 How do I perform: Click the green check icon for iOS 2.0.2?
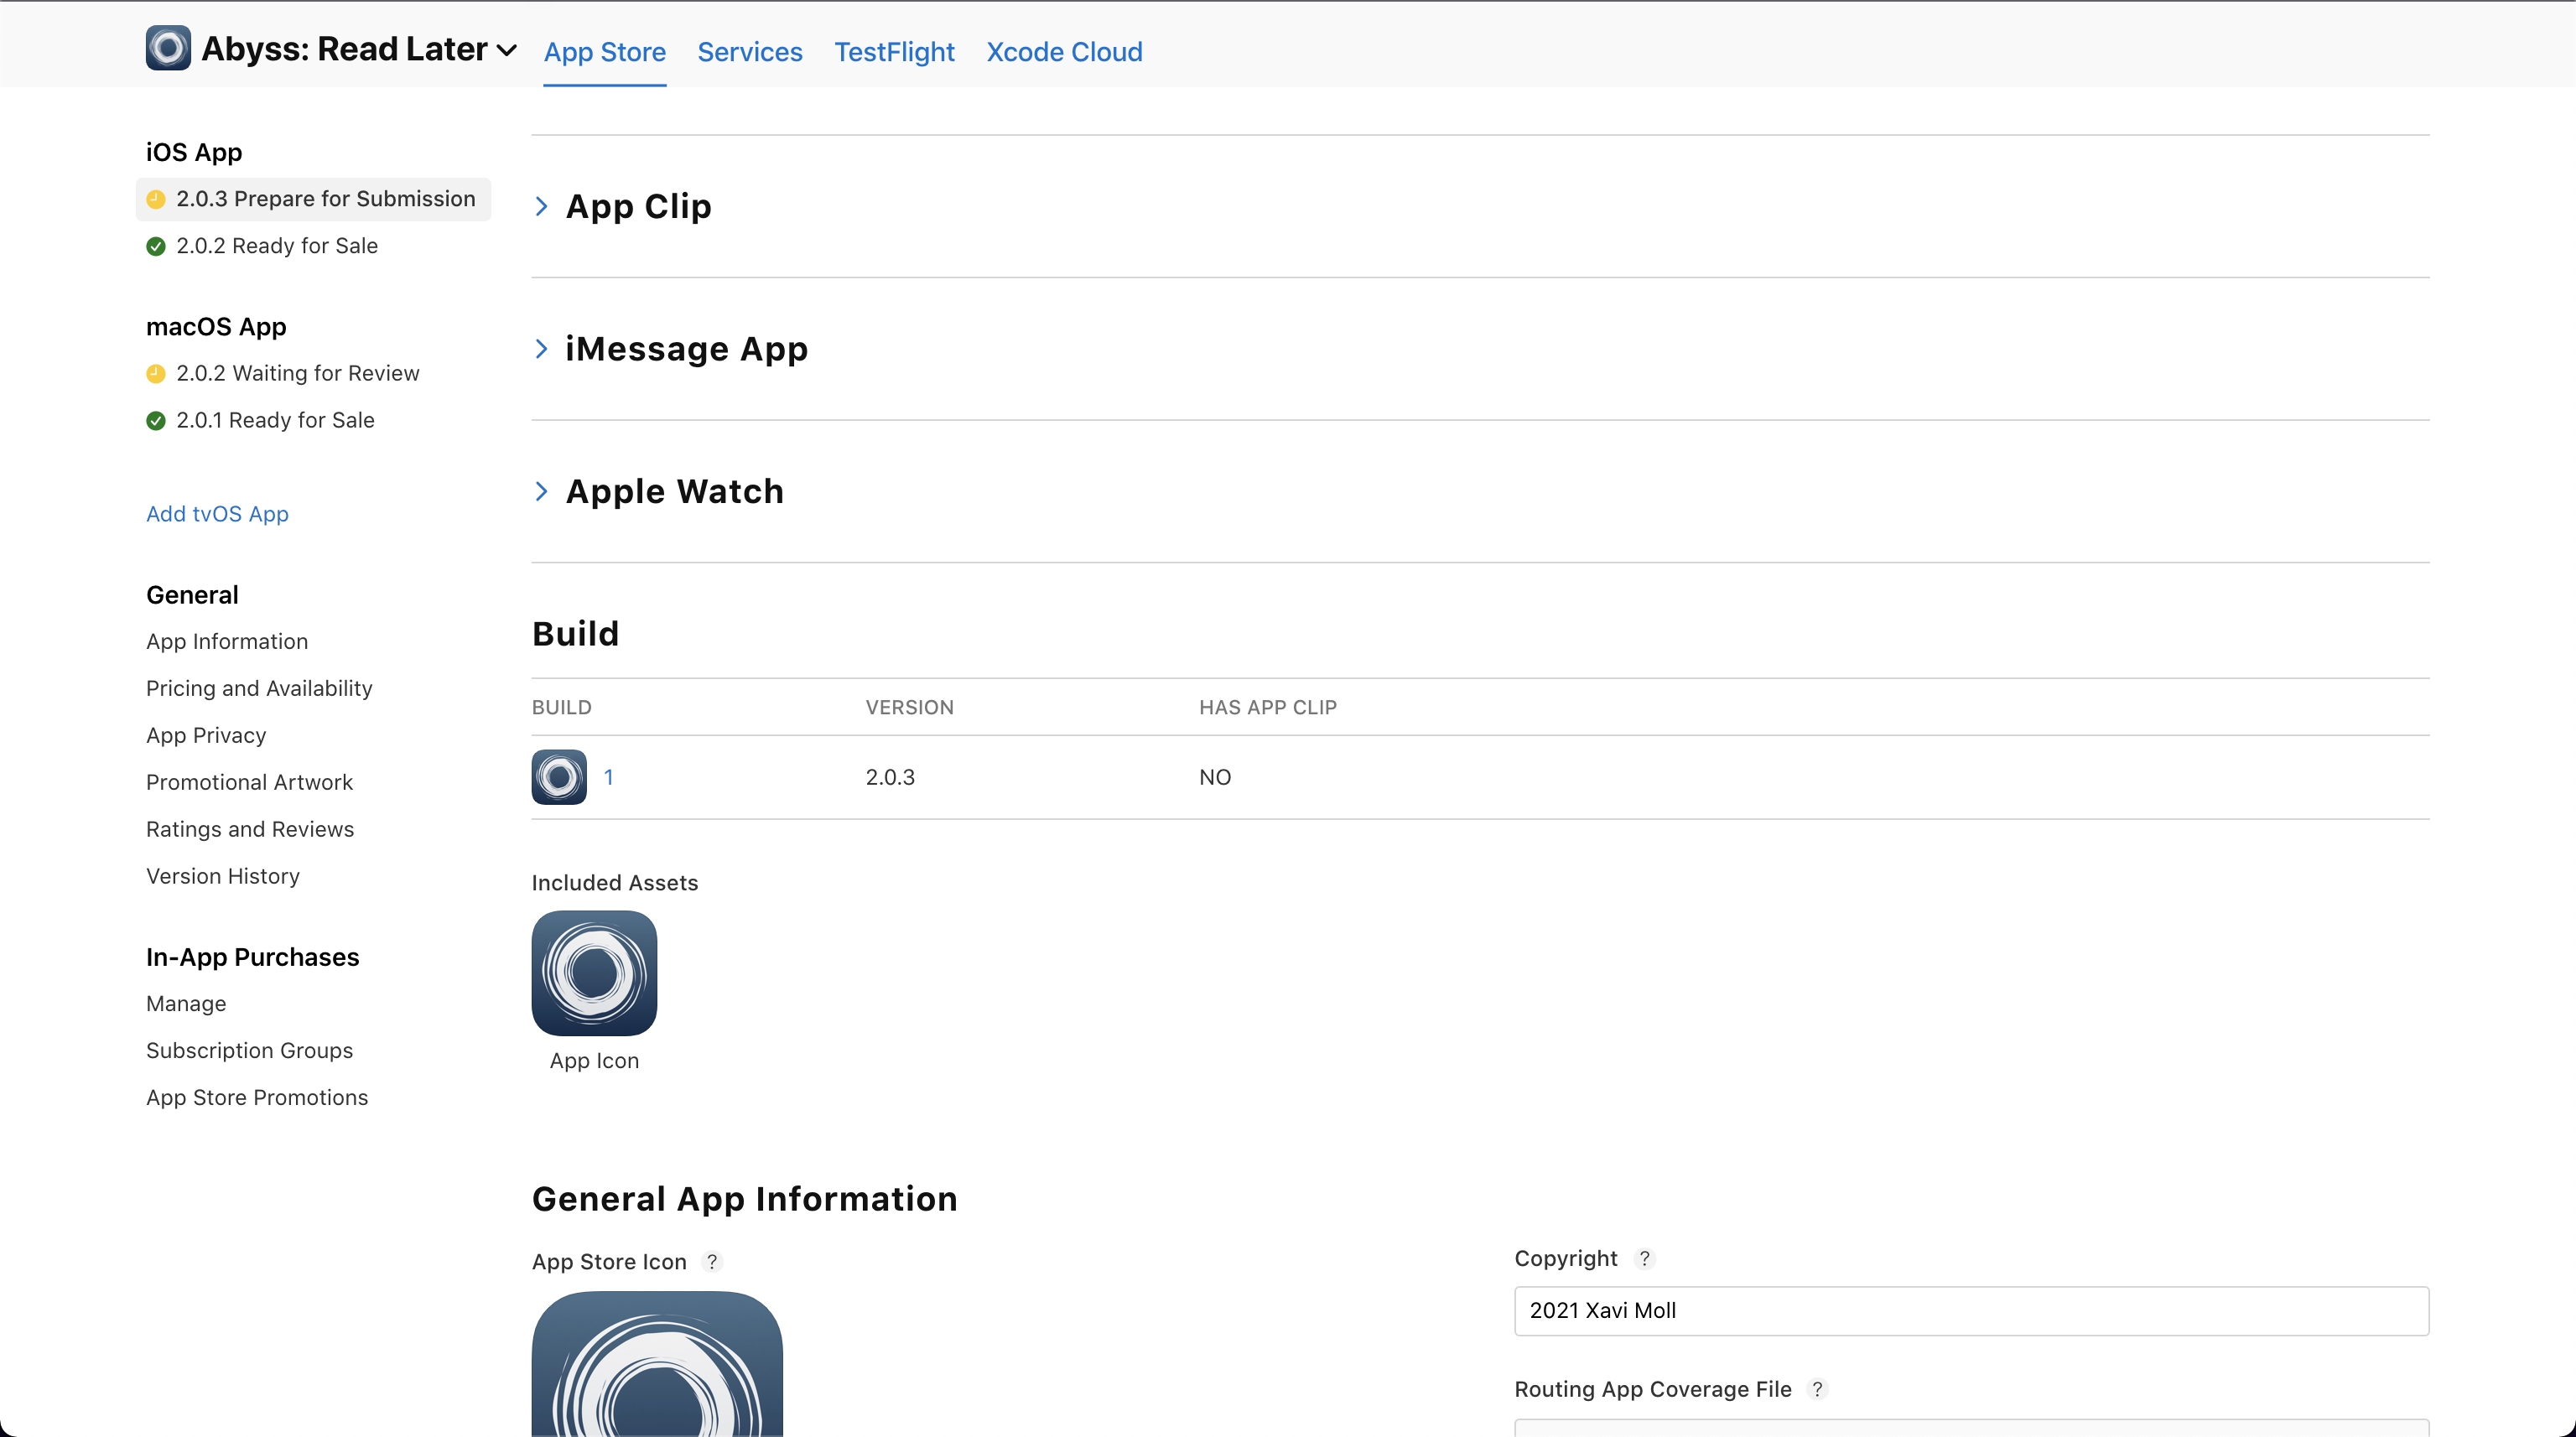pos(156,246)
